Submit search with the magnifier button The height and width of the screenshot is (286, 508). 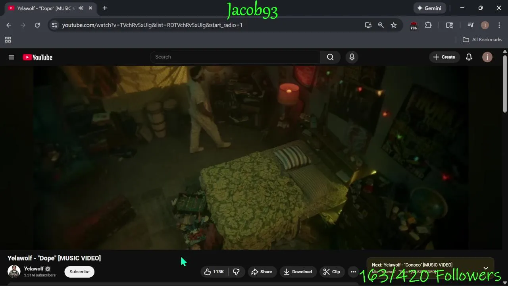click(x=330, y=57)
